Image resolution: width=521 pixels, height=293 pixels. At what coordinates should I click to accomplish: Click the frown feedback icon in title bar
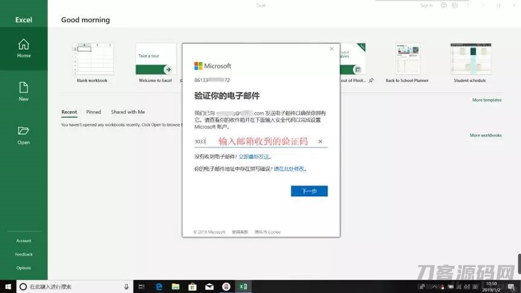point(455,5)
